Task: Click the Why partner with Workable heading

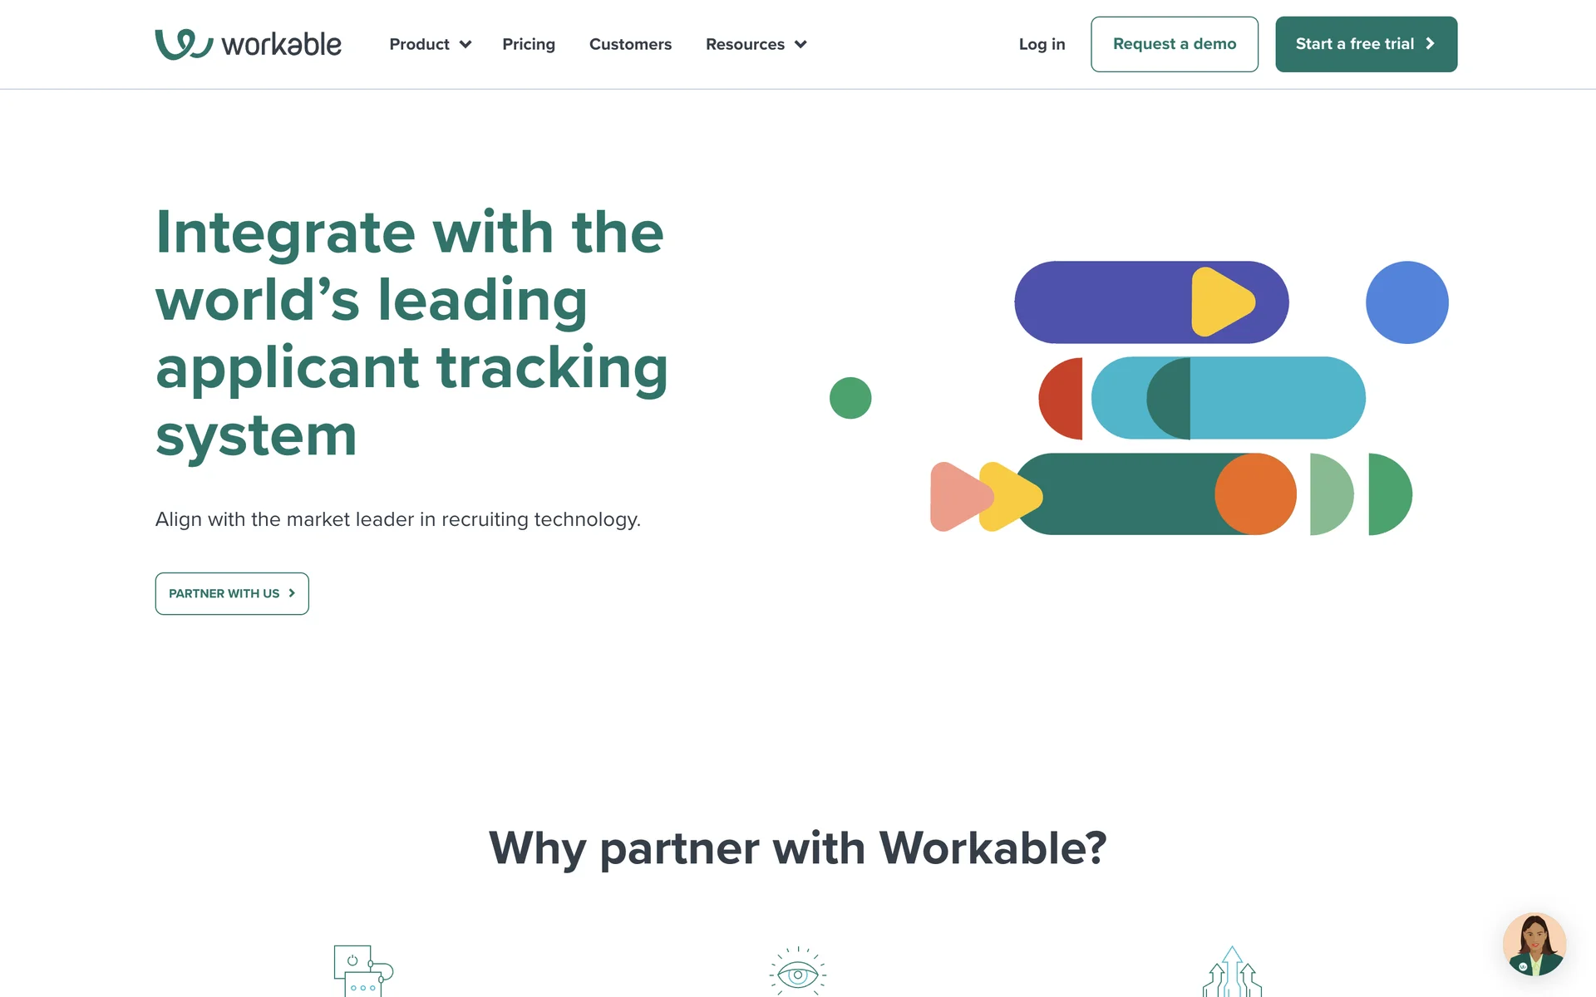Action: 797,848
